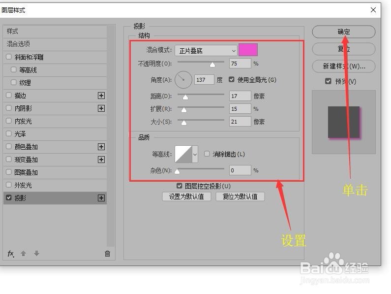The width and height of the screenshot is (391, 294).
Task: Click the opacity input field showing 75
Action: (x=240, y=64)
